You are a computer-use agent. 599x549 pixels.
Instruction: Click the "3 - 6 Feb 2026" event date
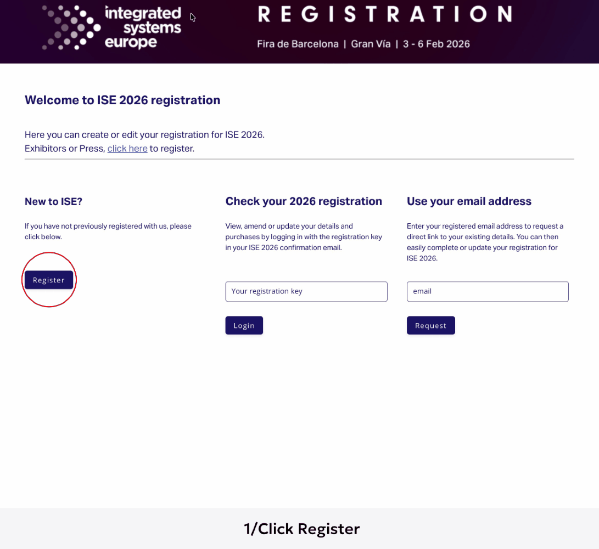436,44
